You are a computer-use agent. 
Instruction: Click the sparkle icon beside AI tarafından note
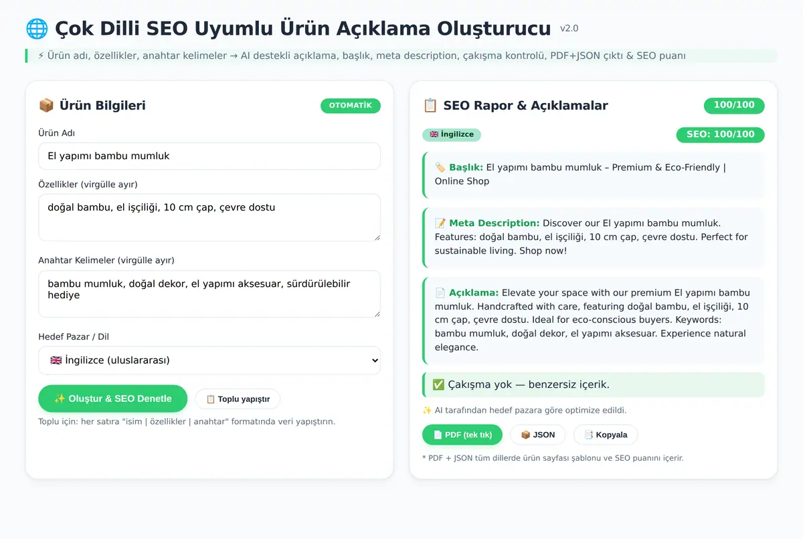[427, 411]
